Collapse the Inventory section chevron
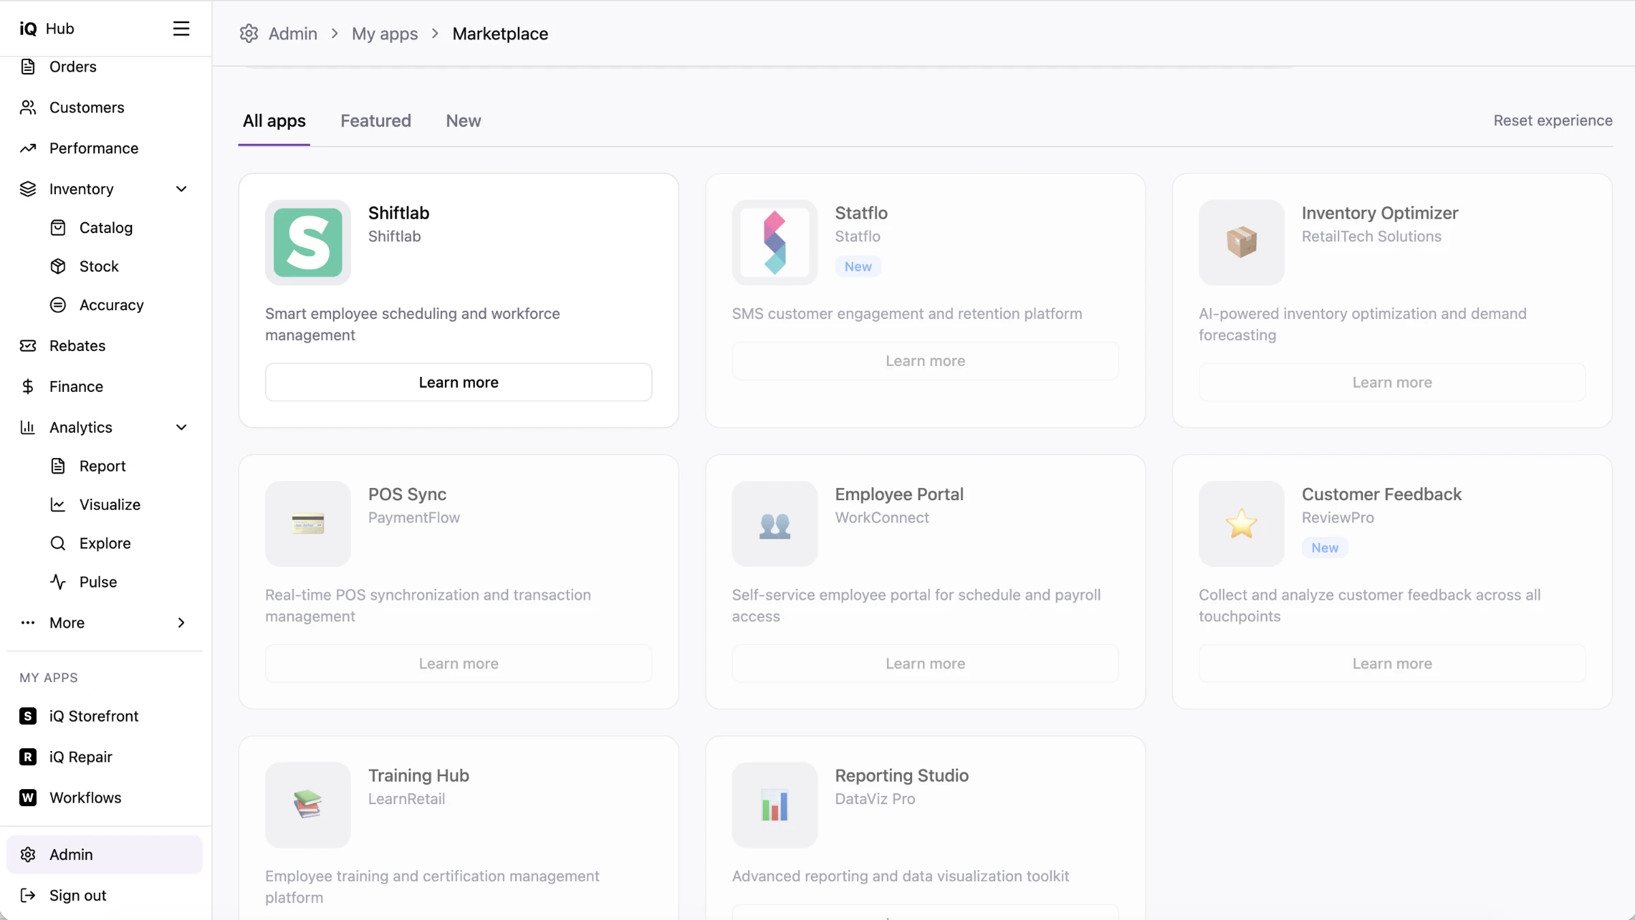This screenshot has width=1635, height=920. (x=181, y=189)
